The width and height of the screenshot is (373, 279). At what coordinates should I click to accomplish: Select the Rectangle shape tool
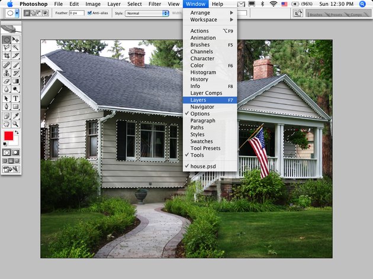tap(15, 106)
